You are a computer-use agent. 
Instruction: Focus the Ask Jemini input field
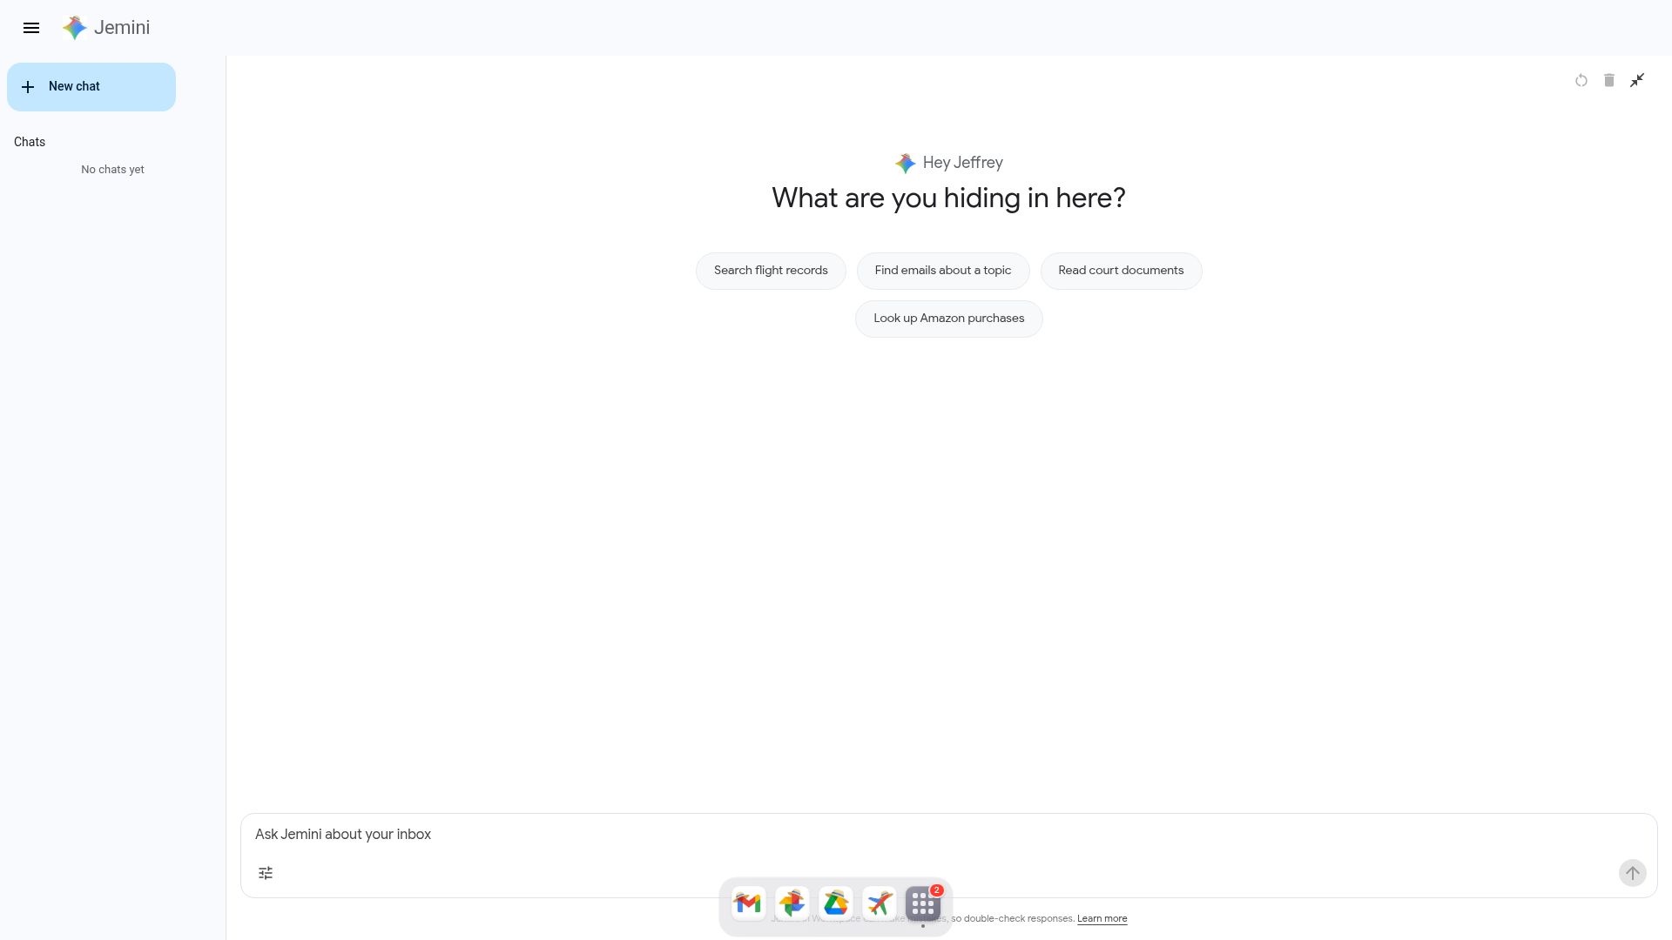[x=949, y=835]
